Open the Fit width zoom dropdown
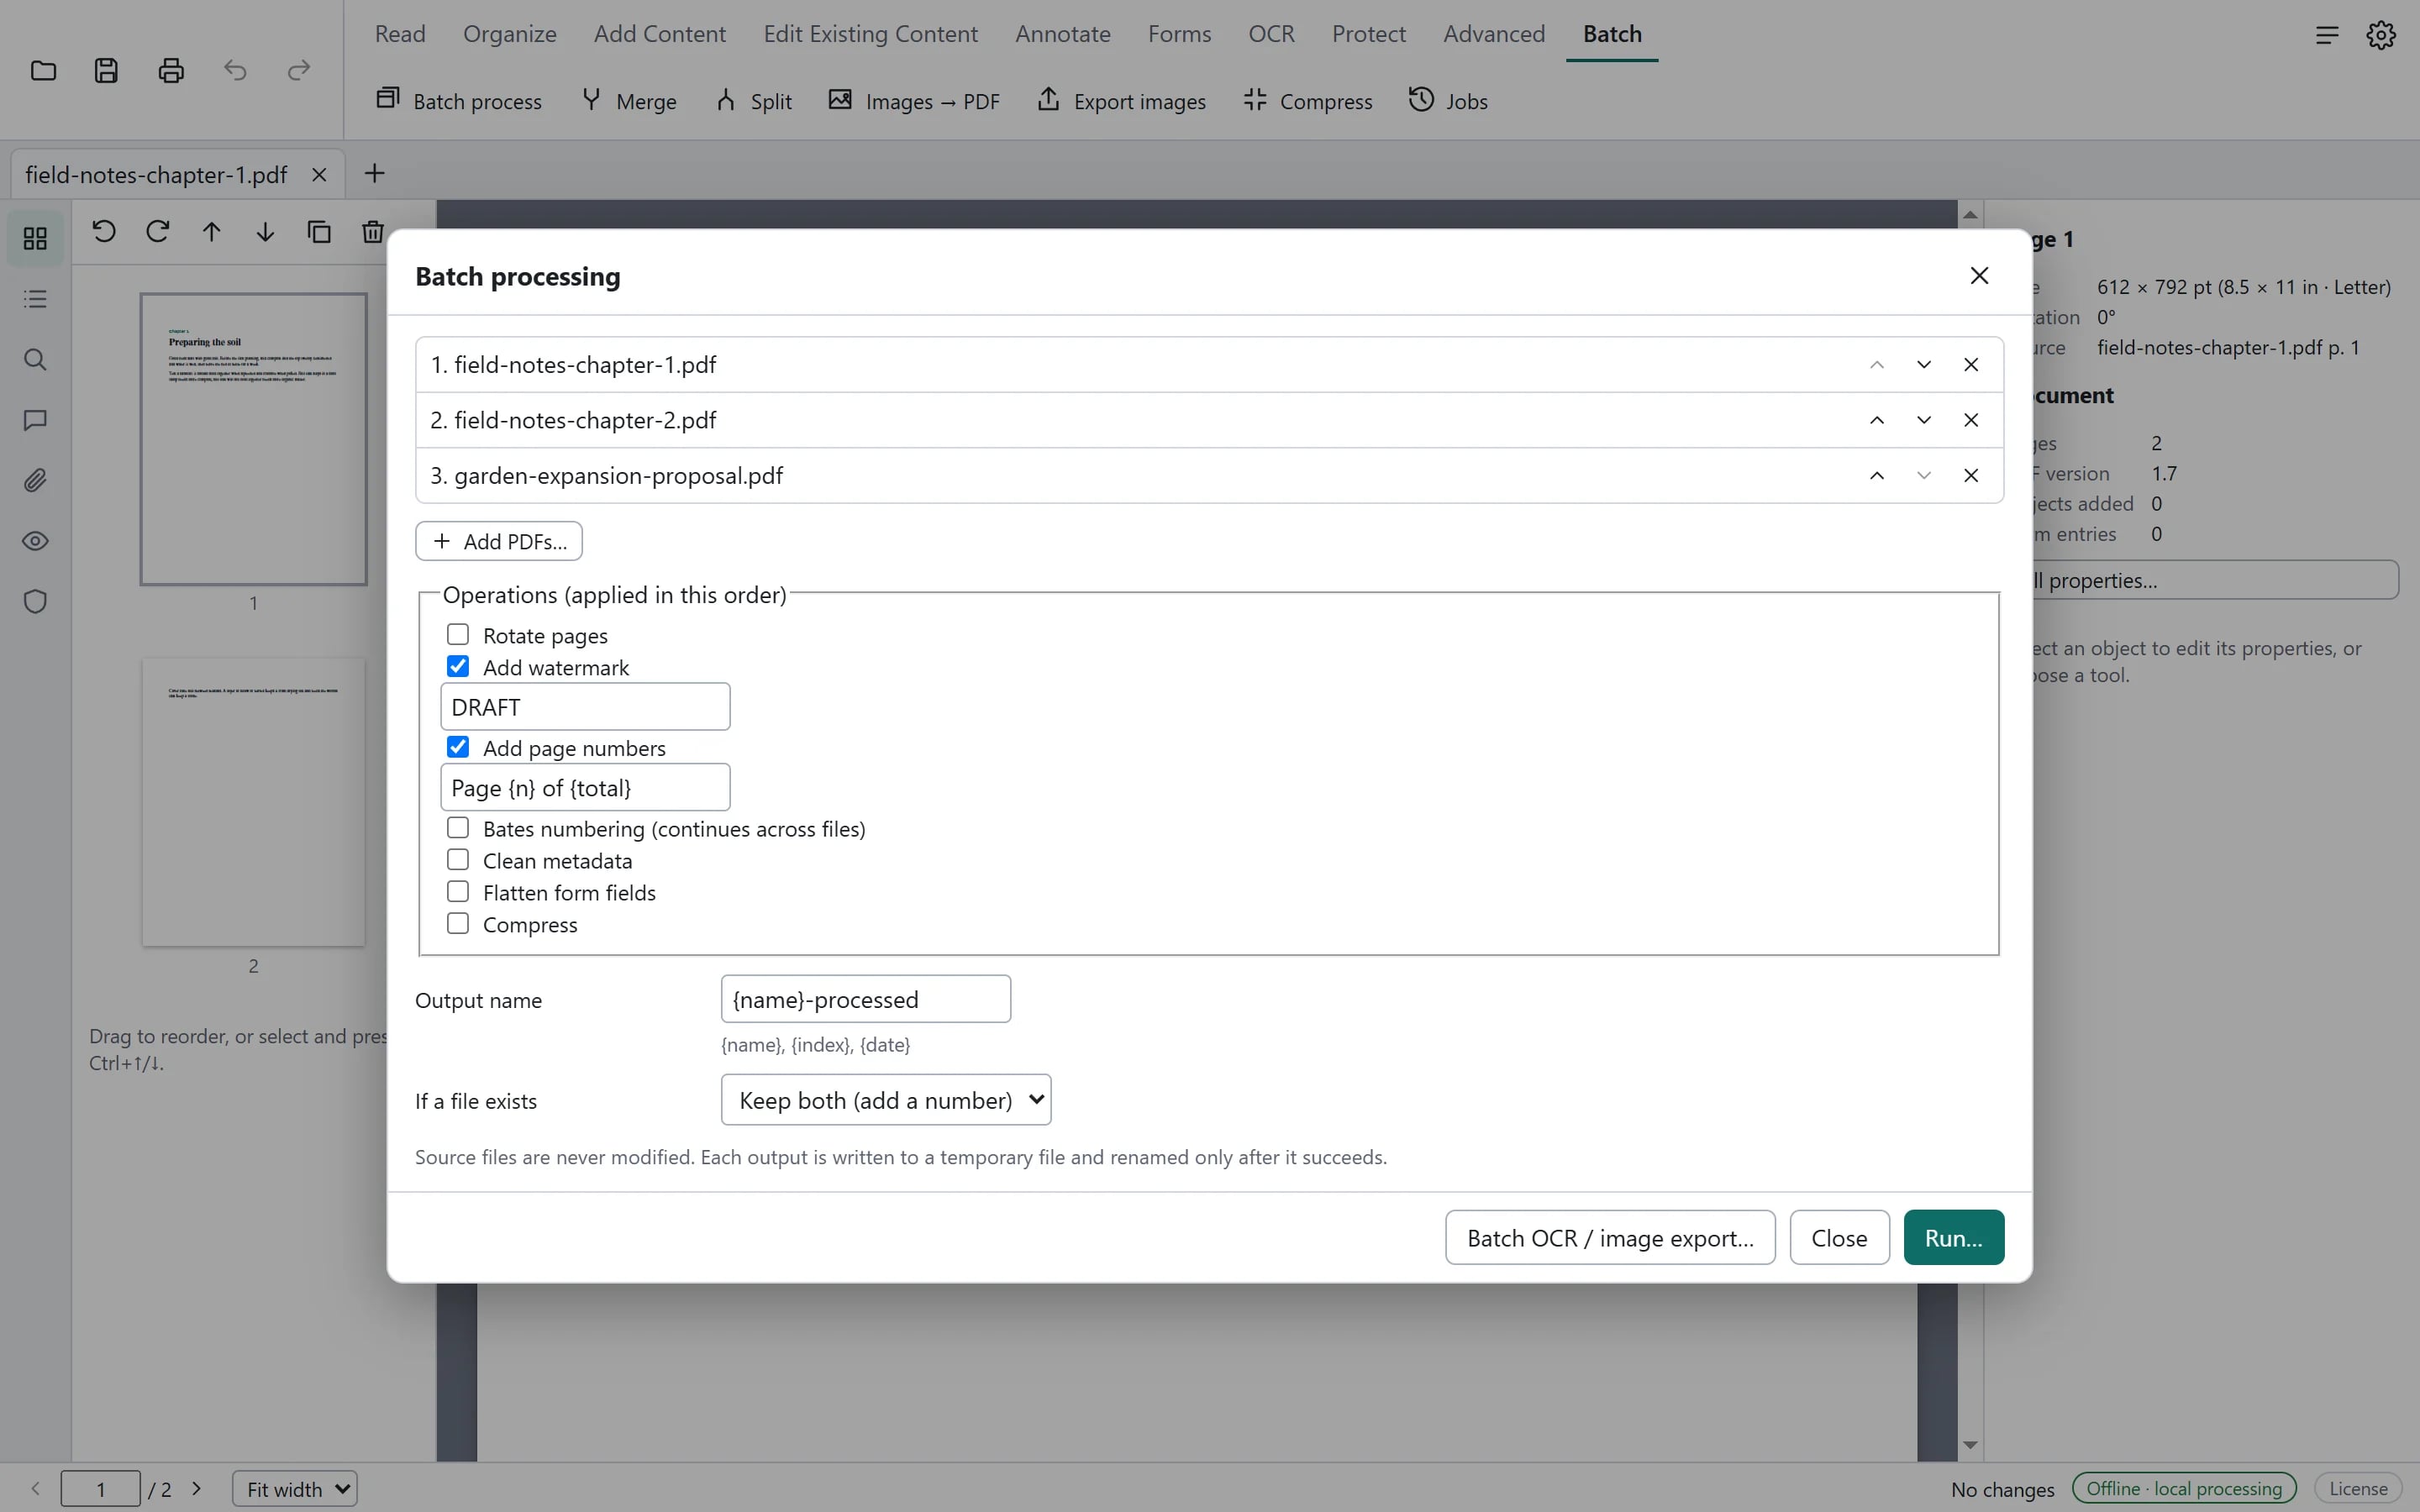This screenshot has height=1512, width=2420. coord(295,1489)
